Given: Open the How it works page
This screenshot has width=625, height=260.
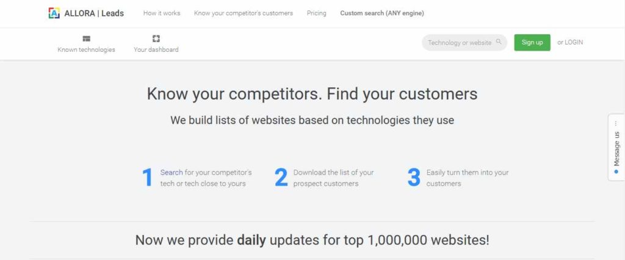Looking at the screenshot, I should (x=162, y=13).
